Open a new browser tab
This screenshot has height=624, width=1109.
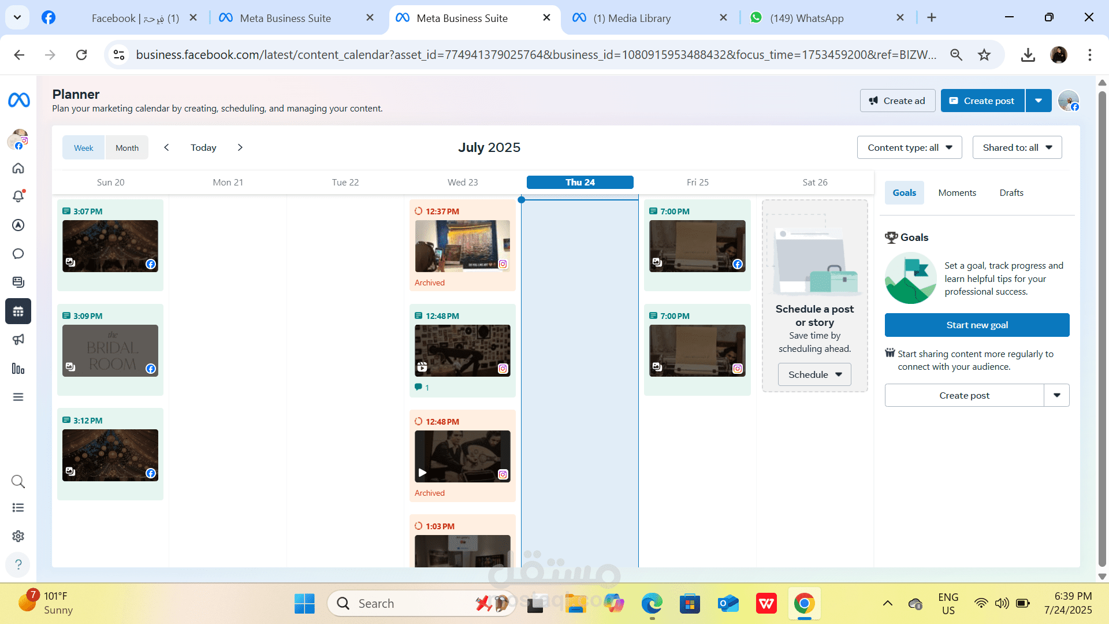point(931,18)
